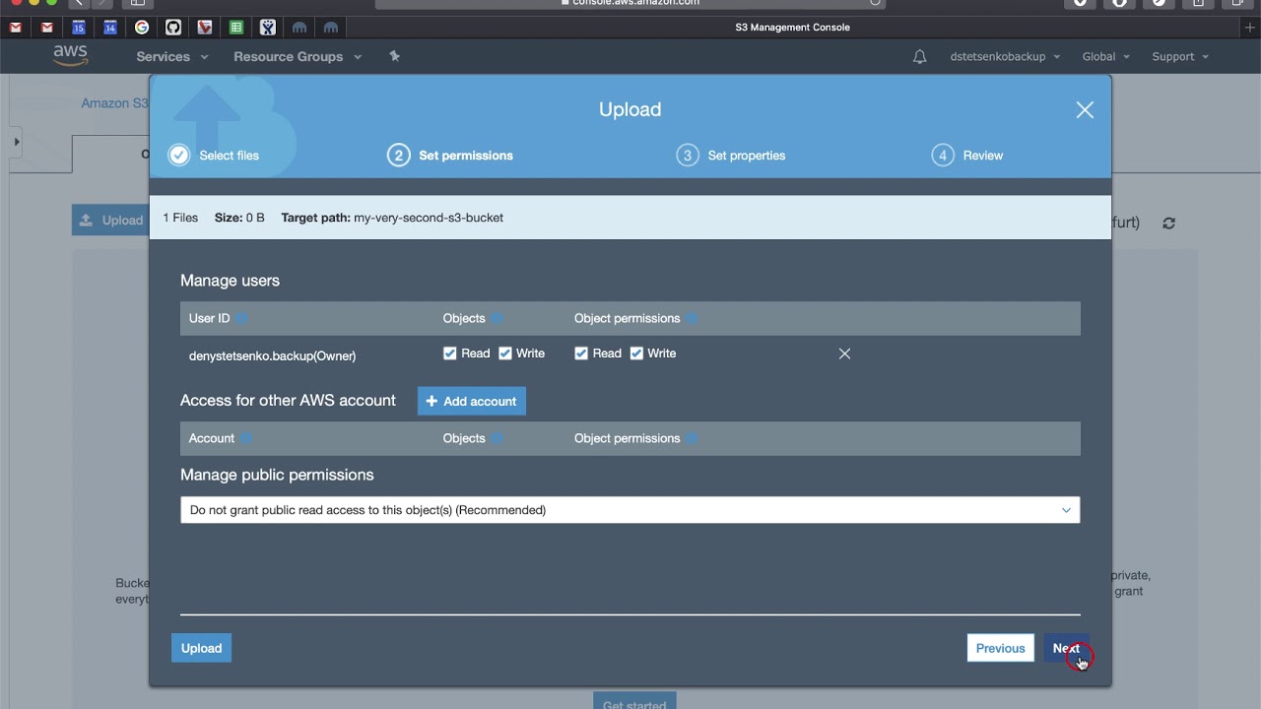Open the AWS home logo
Screen dimensions: 1261x709
coord(70,56)
